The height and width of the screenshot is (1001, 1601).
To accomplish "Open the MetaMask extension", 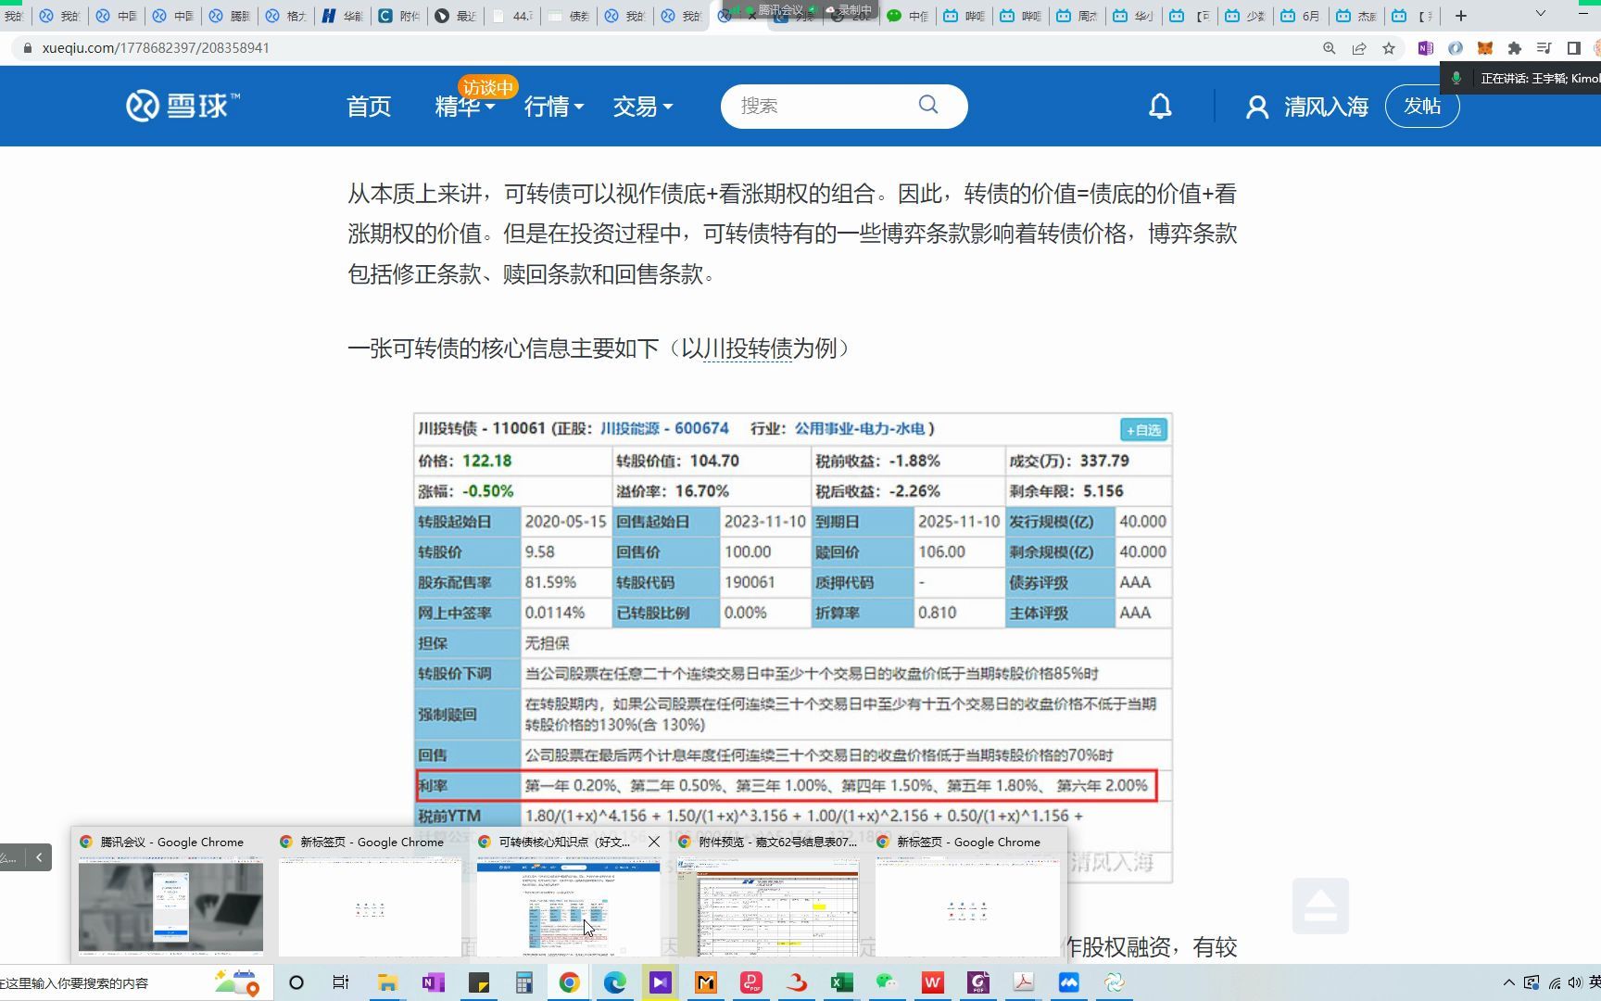I will (1485, 48).
